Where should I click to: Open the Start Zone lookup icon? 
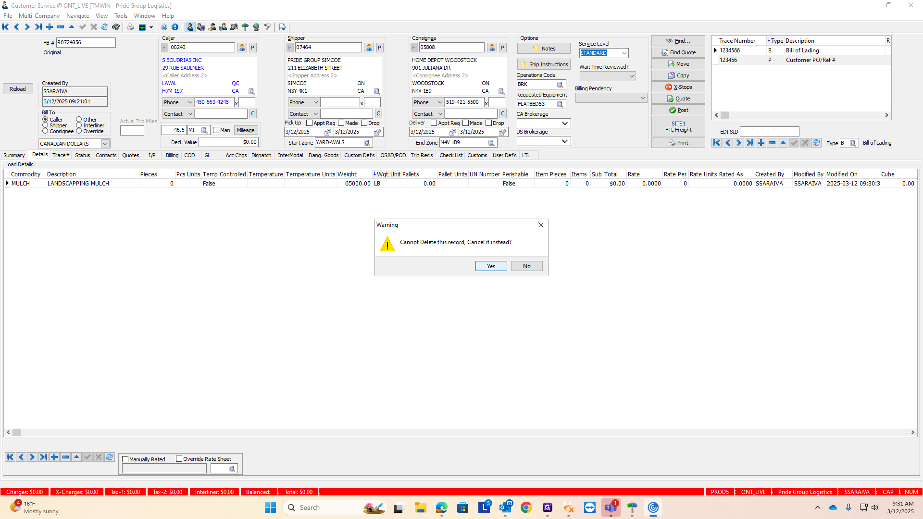(x=367, y=143)
